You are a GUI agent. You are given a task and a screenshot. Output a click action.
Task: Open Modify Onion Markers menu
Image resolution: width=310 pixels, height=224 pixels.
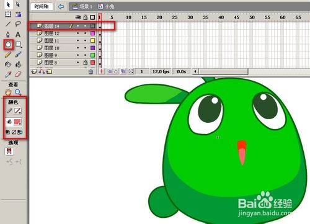click(131, 71)
